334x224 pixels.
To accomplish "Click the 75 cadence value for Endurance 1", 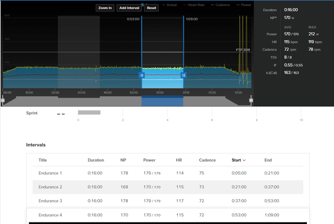I will [x=202, y=173].
